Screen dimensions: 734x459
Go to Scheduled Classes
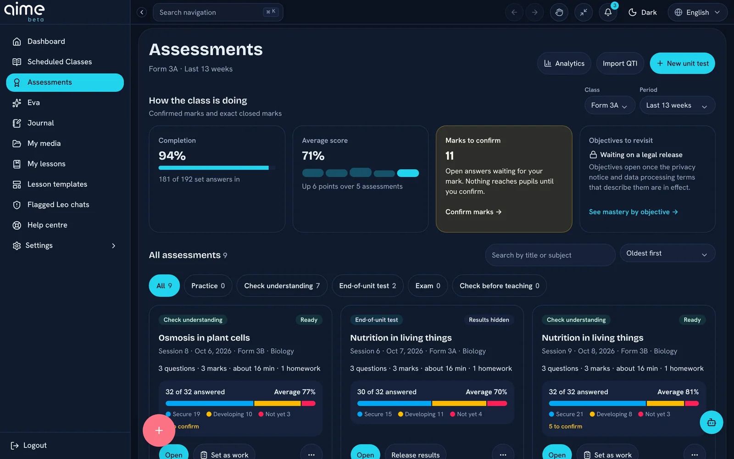coord(65,62)
